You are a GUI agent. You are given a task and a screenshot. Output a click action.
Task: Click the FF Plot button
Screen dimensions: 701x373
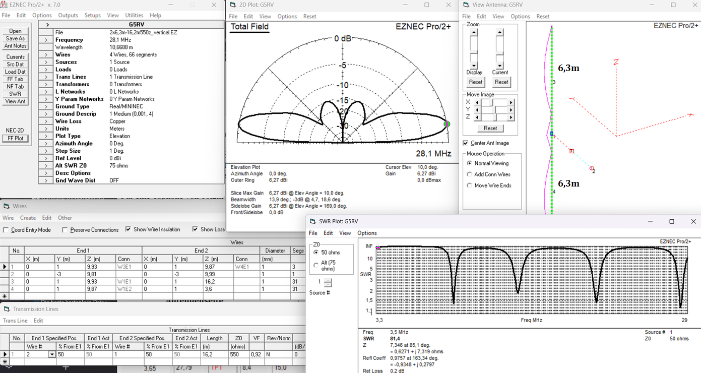point(15,139)
